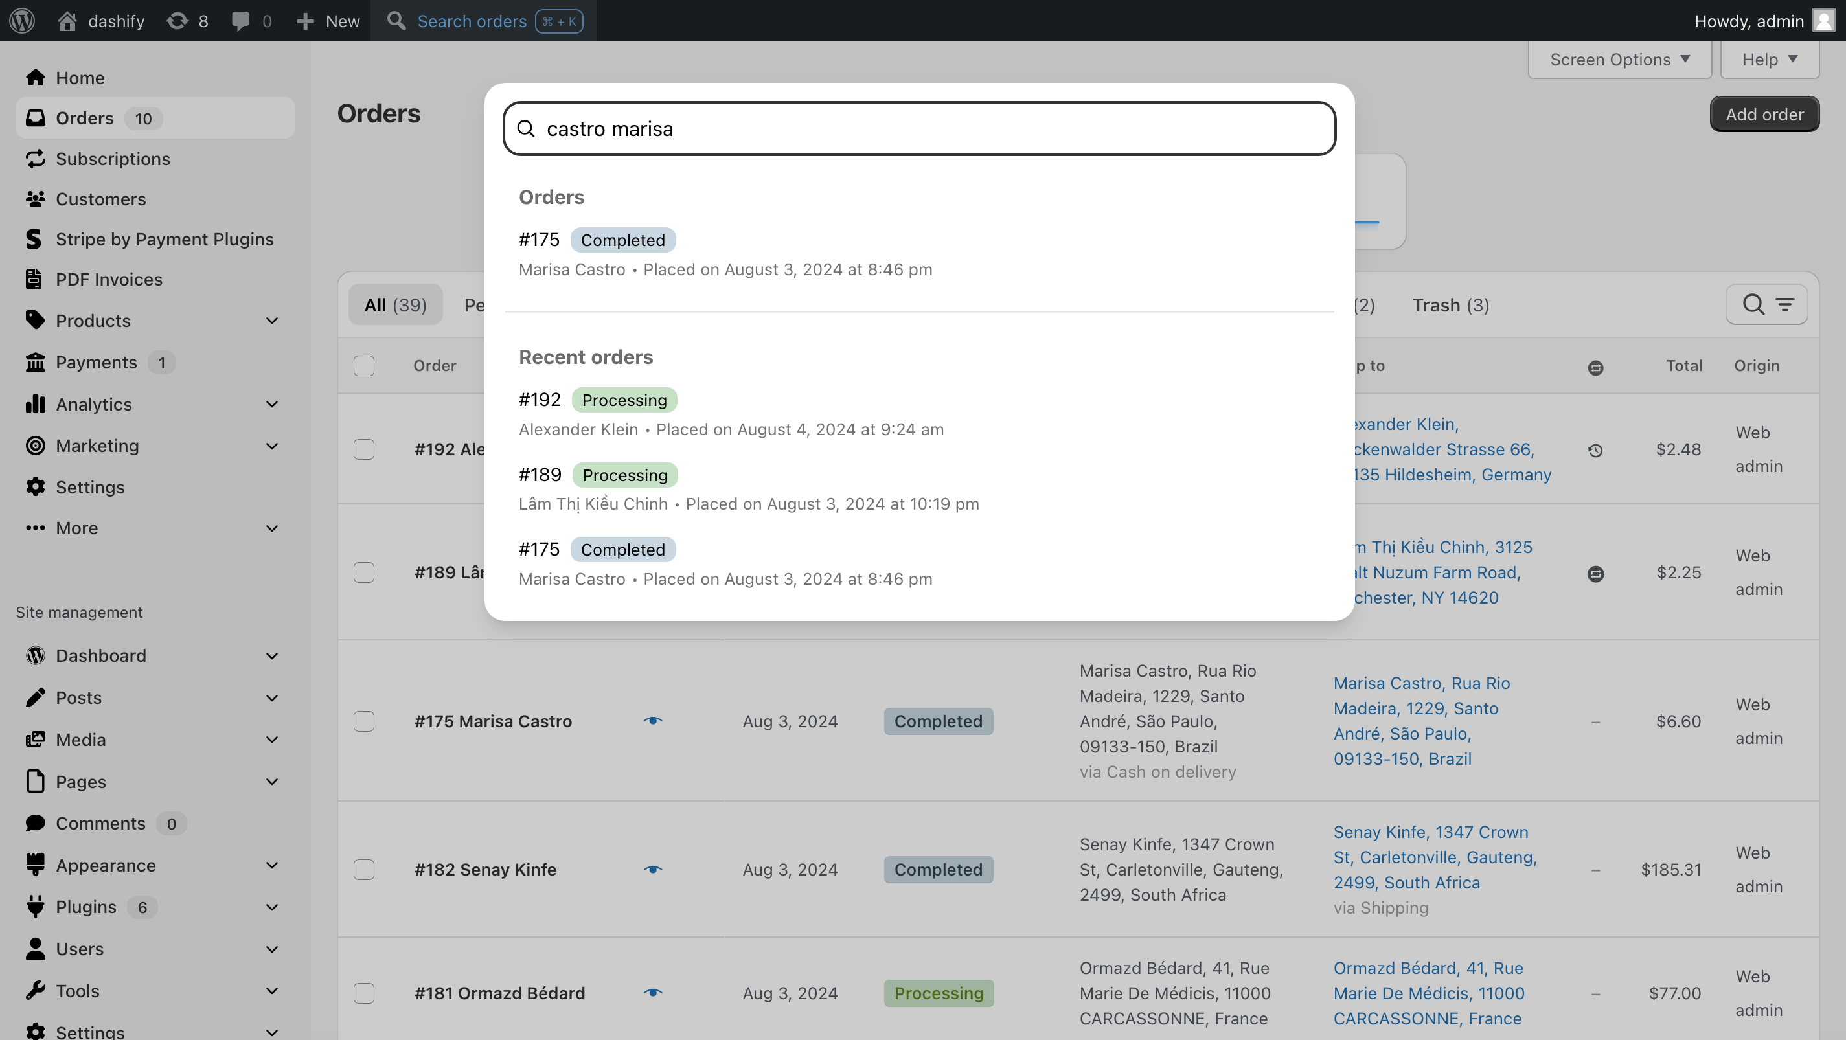Click the refresh icon in top nav bar
The width and height of the screenshot is (1846, 1040).
[179, 20]
